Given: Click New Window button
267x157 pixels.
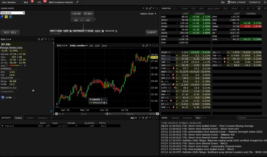Looking at the screenshot, I should click(x=9, y=2).
